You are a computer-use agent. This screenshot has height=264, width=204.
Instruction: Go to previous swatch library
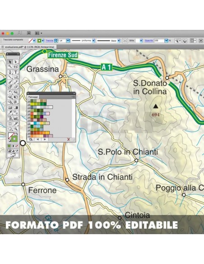tap(38, 139)
